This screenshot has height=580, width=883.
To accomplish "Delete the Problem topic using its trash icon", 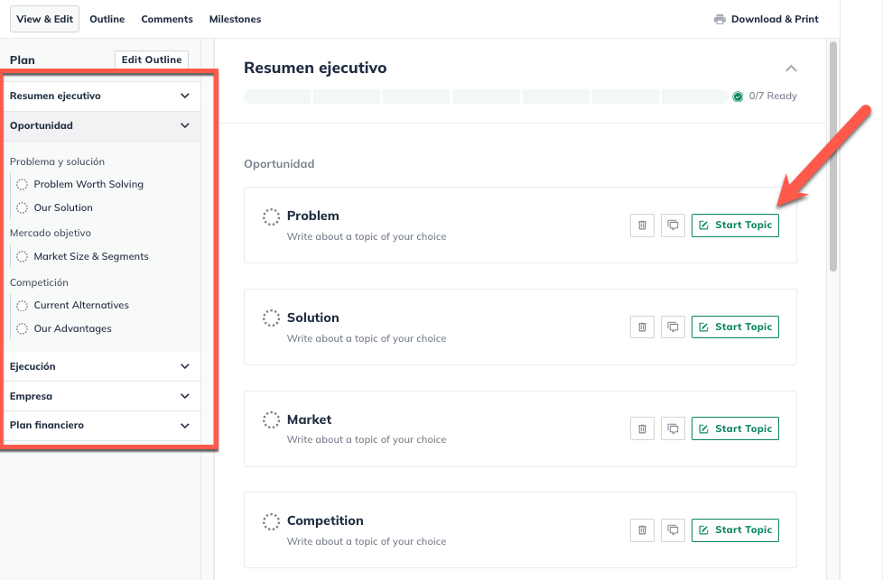I will [642, 225].
